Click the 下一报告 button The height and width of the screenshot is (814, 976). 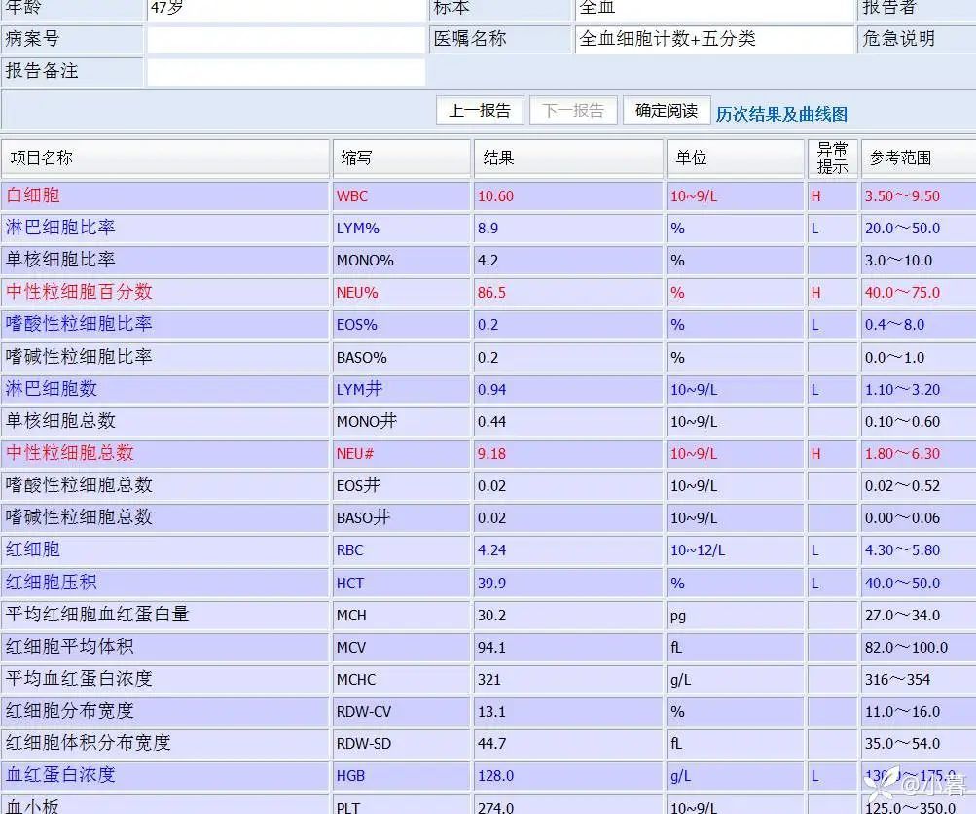point(573,111)
